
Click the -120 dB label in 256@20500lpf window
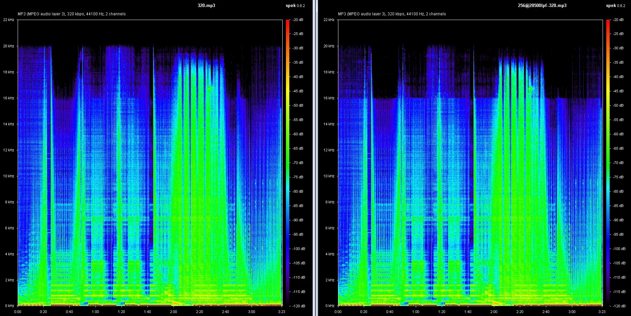click(619, 306)
